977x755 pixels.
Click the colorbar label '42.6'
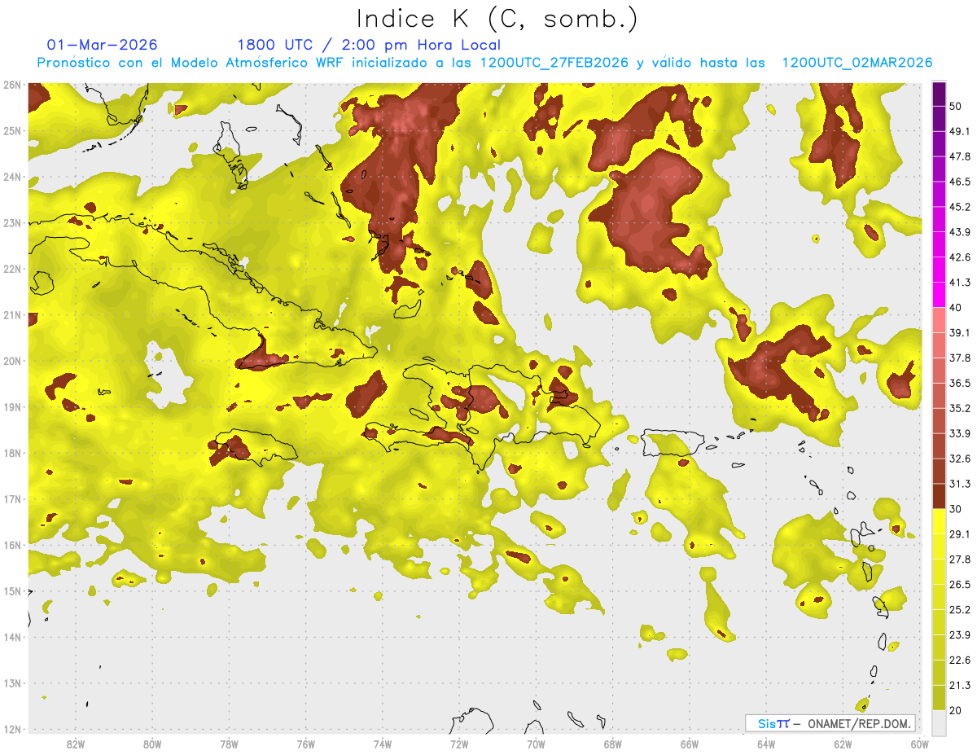tap(960, 257)
